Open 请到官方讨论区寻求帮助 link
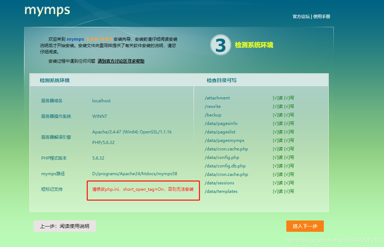 coord(121,61)
